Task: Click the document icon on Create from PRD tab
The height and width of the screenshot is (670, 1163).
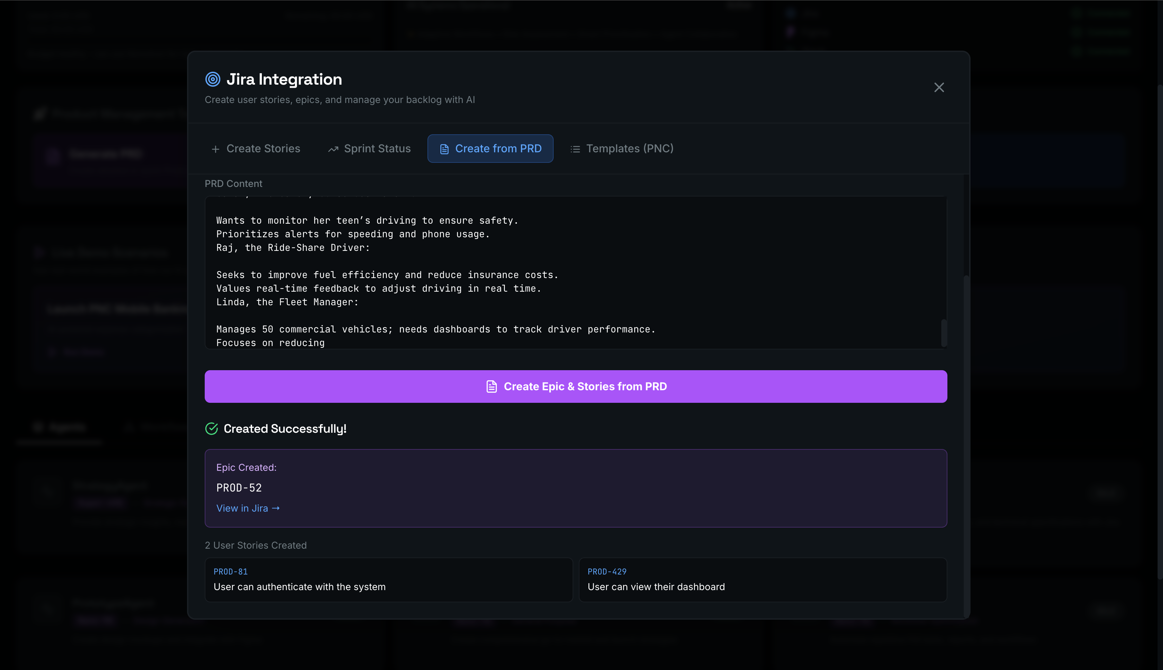Action: 444,149
